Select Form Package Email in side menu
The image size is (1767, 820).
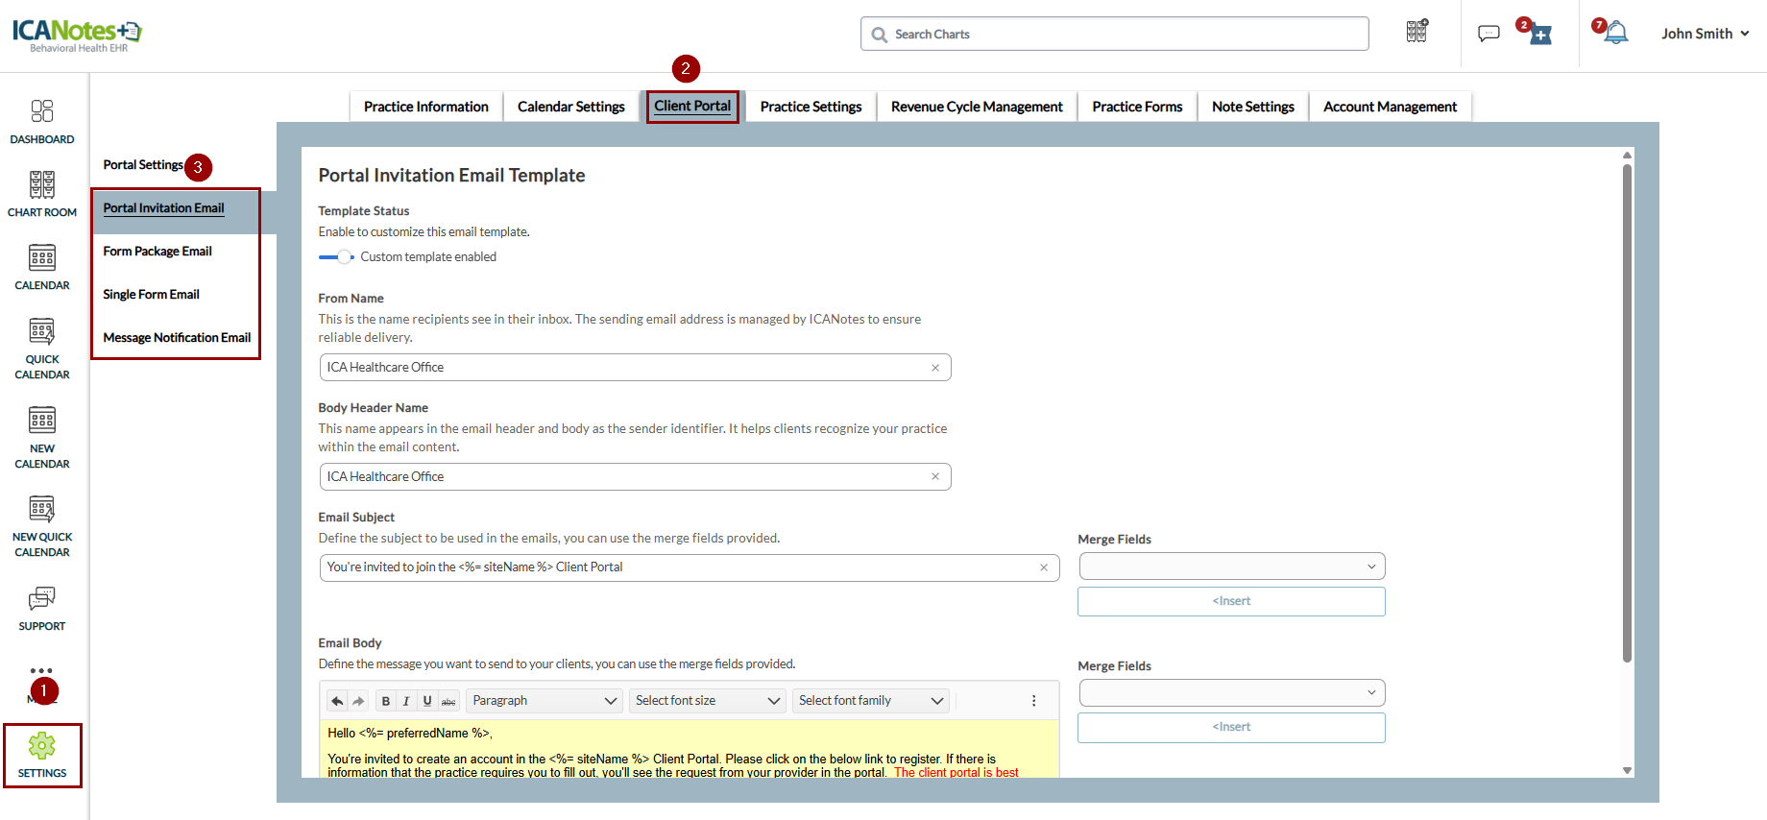(157, 252)
